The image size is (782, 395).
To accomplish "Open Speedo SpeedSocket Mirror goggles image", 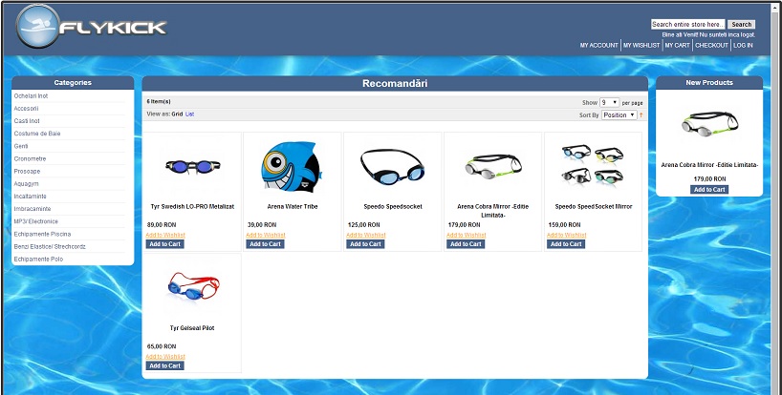I will [593, 166].
